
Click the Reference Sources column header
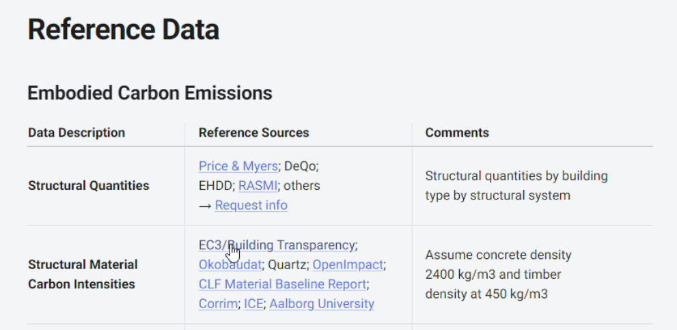click(253, 133)
